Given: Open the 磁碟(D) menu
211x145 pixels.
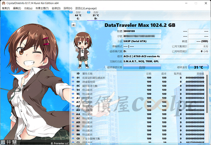Looking at the screenshot, I should pos(56,8).
